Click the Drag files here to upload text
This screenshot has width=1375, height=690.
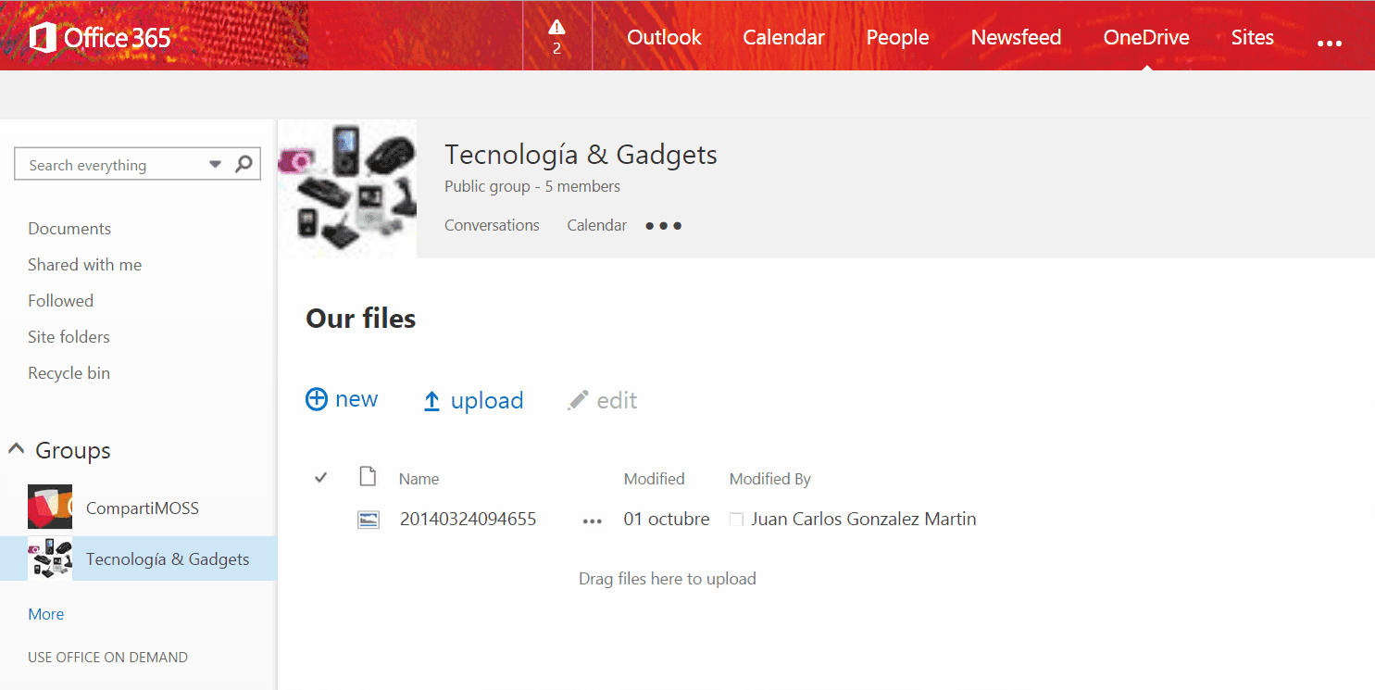coord(668,579)
